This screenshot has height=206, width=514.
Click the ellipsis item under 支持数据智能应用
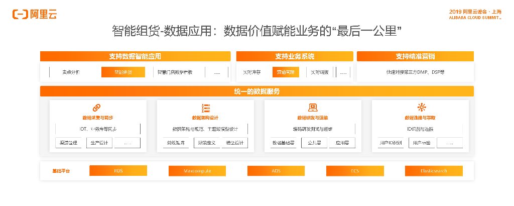coord(217,72)
